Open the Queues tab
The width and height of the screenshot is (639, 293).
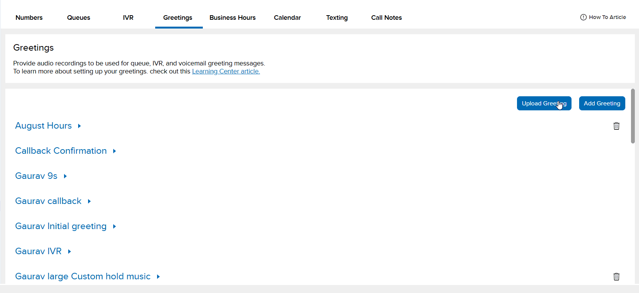tap(79, 18)
